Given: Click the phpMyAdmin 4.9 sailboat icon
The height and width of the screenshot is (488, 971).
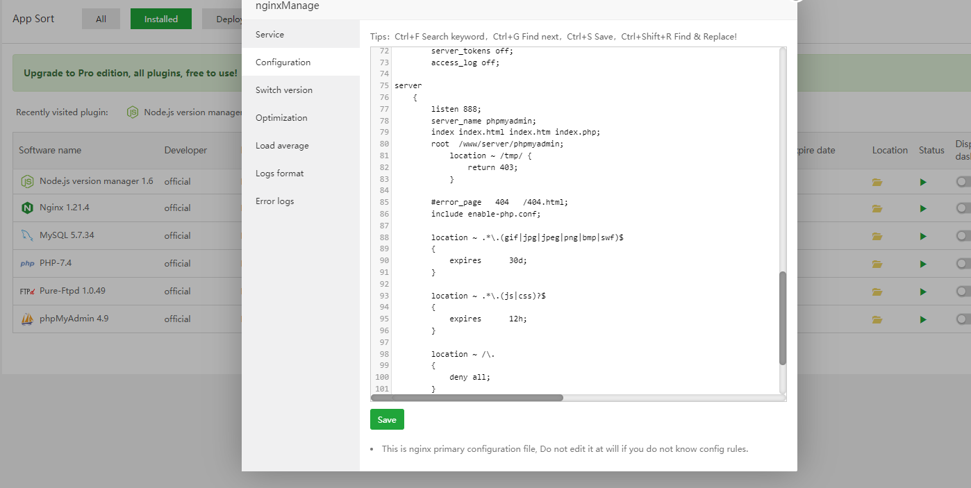Looking at the screenshot, I should (x=27, y=319).
